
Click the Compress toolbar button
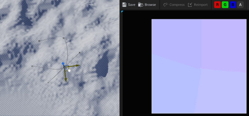(x=174, y=5)
